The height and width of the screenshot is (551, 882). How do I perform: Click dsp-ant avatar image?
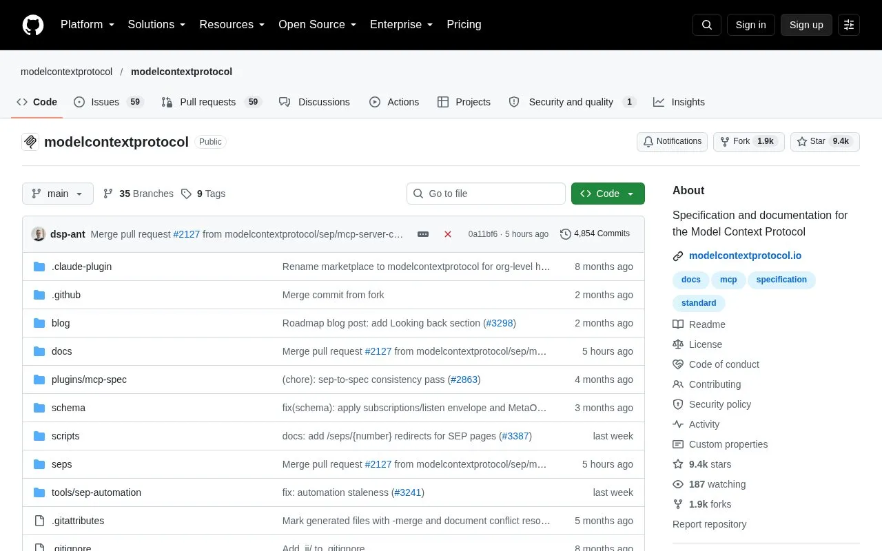coord(39,234)
